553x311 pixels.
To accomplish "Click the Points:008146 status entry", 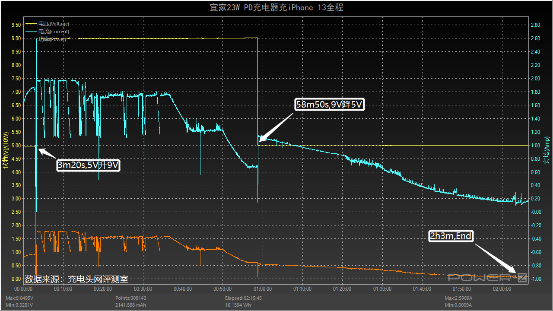I will click(130, 298).
